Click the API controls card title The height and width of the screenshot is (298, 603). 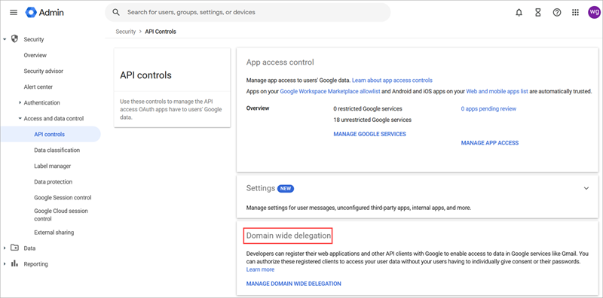point(145,75)
